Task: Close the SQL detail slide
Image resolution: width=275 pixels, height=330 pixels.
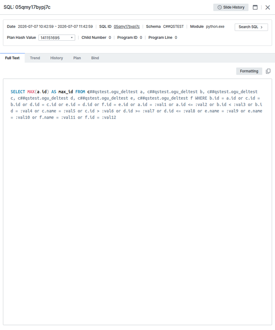Action: click(x=268, y=7)
